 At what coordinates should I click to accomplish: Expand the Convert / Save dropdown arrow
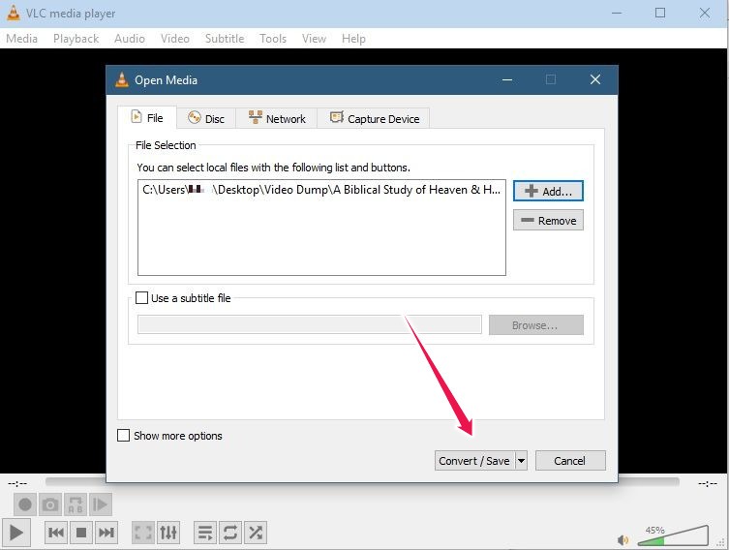click(521, 461)
